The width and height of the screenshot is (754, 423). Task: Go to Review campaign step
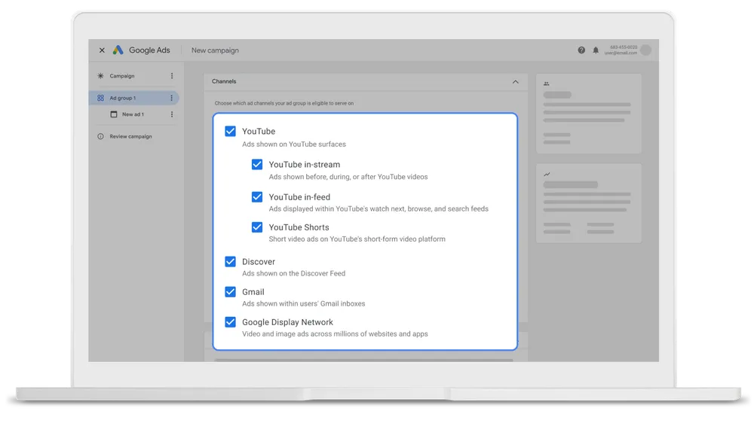tap(130, 136)
